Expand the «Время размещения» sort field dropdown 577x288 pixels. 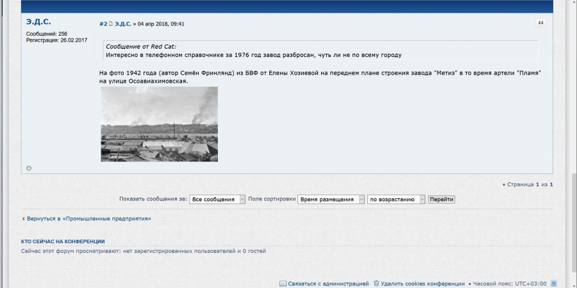click(331, 199)
